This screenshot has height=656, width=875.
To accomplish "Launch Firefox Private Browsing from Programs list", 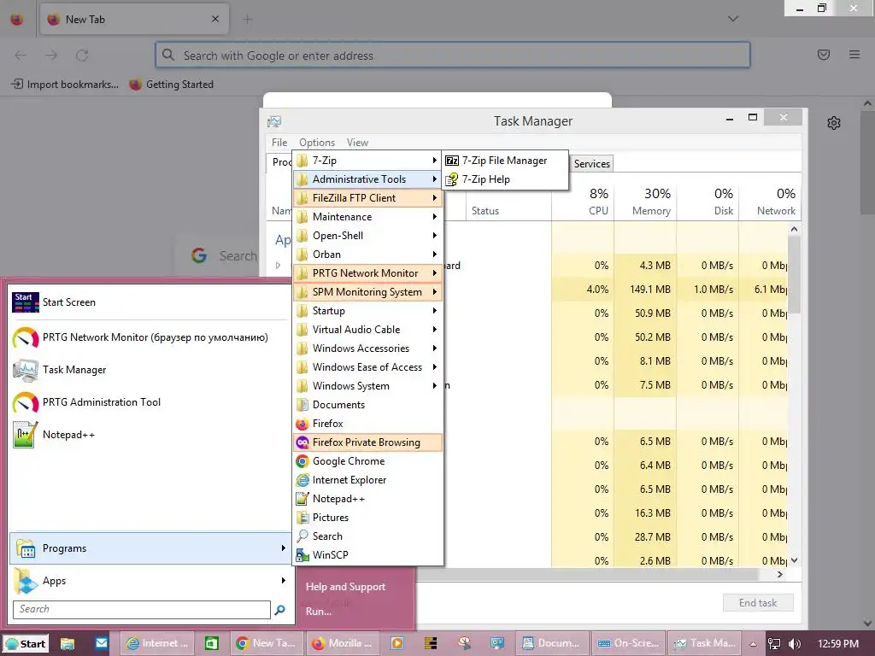I will pos(367,442).
